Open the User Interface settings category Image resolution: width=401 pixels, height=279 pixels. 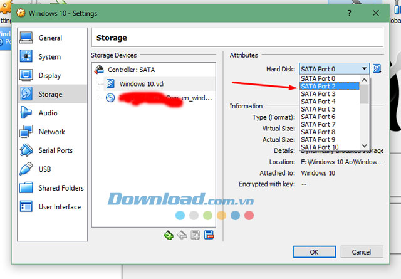[x=53, y=206]
